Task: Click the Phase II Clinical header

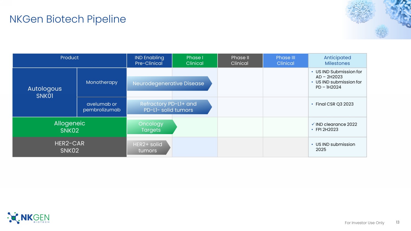Action: tap(240, 60)
